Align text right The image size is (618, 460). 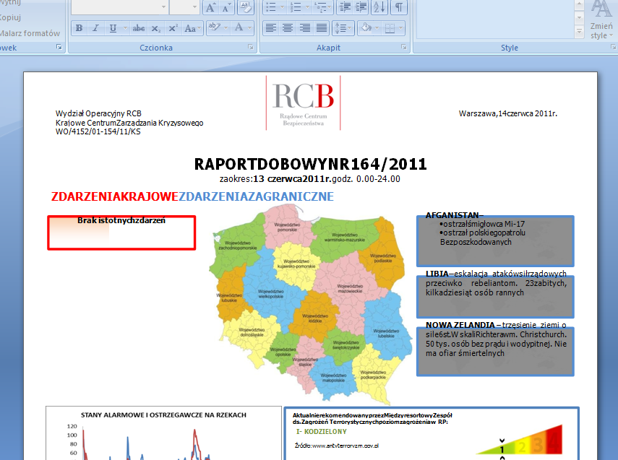tap(305, 28)
